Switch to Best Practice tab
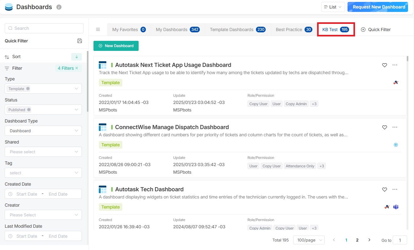The height and width of the screenshot is (250, 414). (x=294, y=30)
